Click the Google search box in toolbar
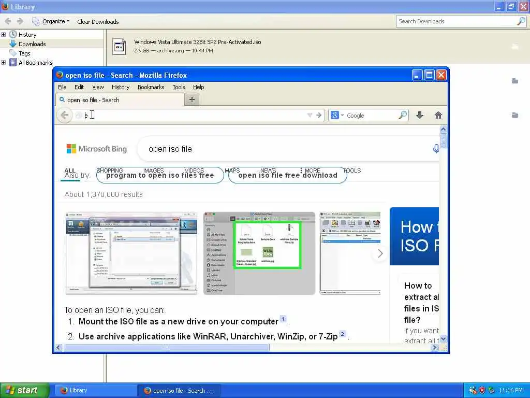 pyautogui.click(x=371, y=116)
